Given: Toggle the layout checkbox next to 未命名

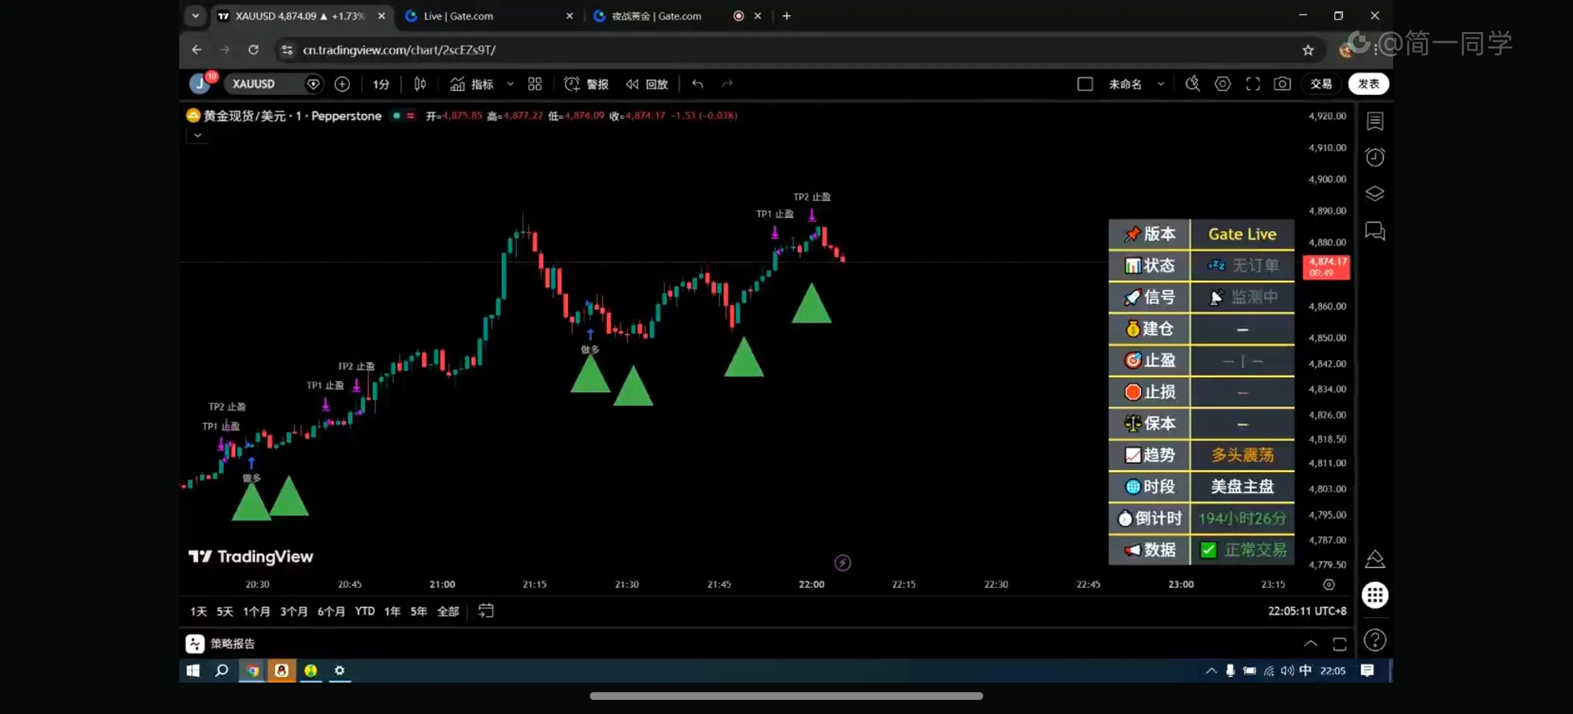Looking at the screenshot, I should (1084, 84).
